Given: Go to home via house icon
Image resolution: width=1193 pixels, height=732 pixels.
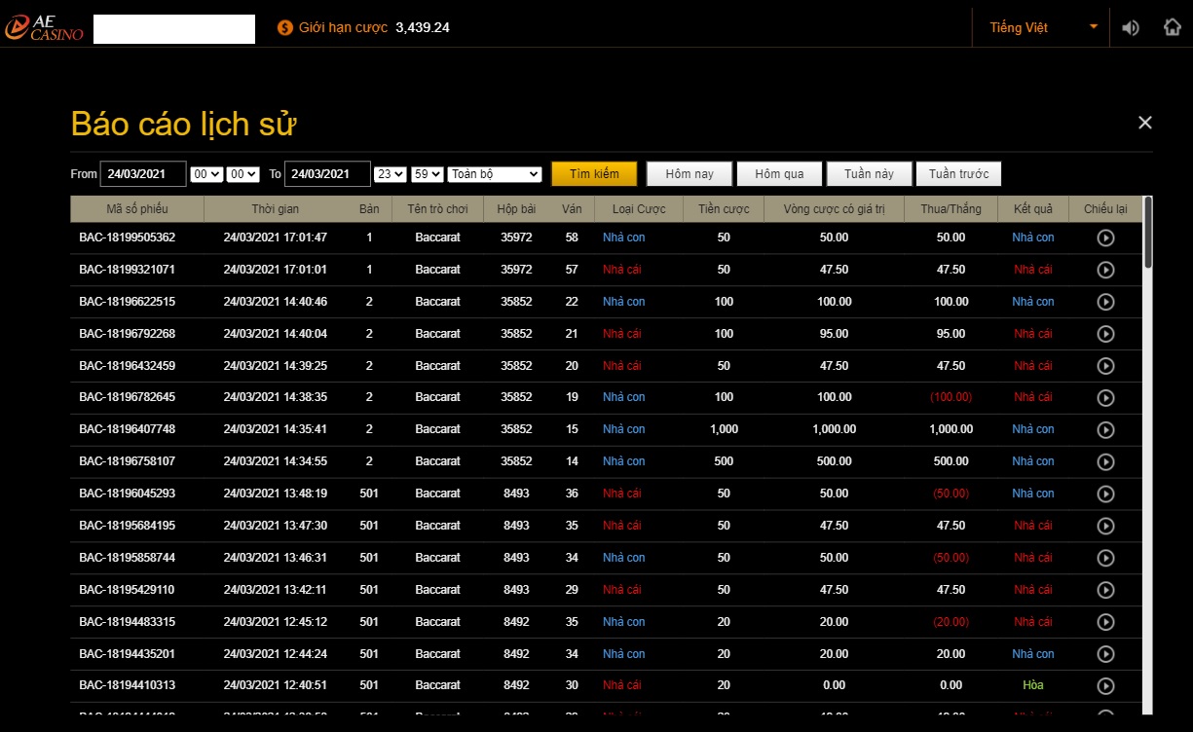Looking at the screenshot, I should click(x=1173, y=27).
